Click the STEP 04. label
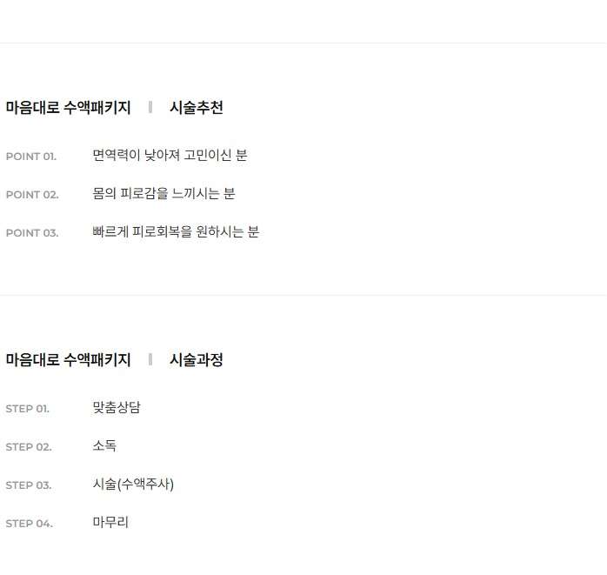The width and height of the screenshot is (607, 575). tap(29, 524)
